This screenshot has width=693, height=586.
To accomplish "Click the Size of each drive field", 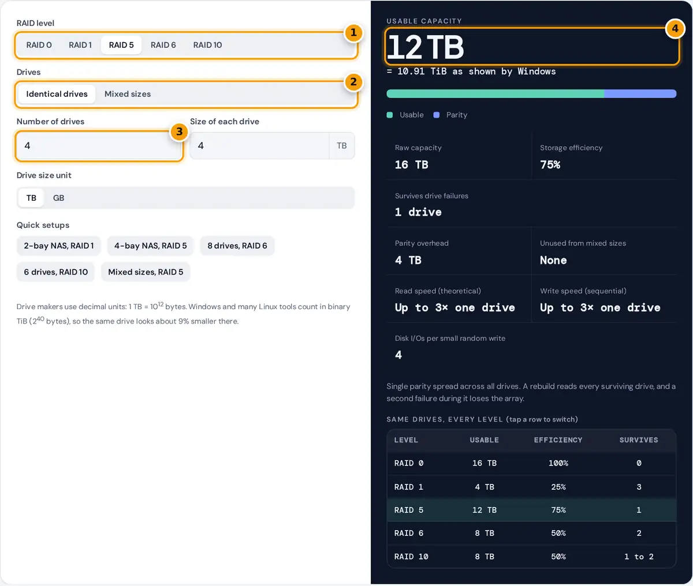I will click(x=259, y=146).
